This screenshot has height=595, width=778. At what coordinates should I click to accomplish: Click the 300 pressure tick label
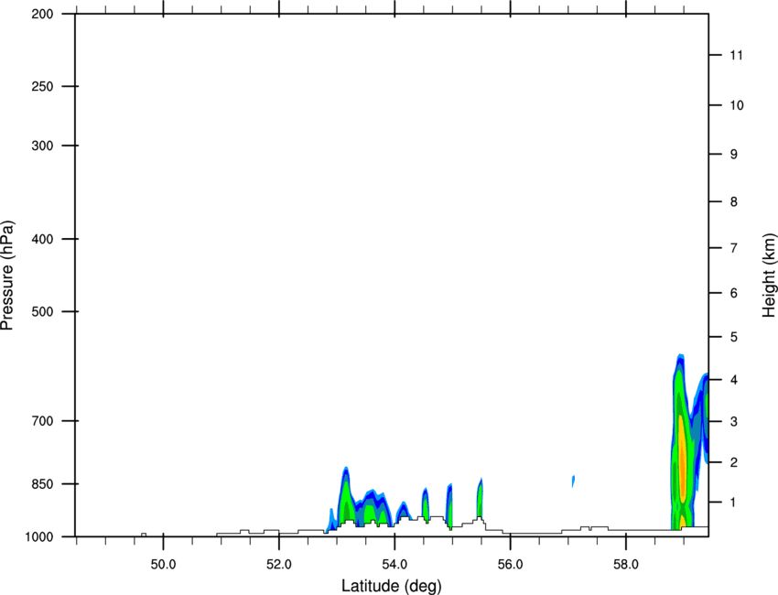pos(42,146)
